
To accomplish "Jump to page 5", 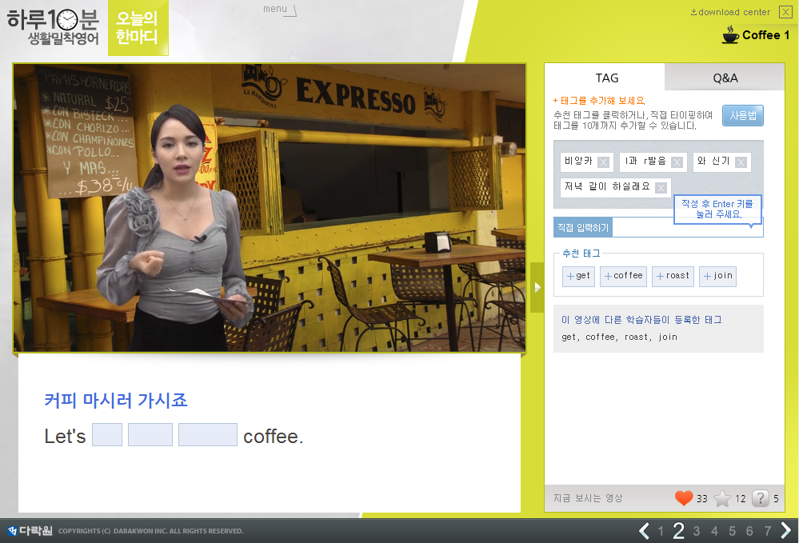I will click(732, 531).
